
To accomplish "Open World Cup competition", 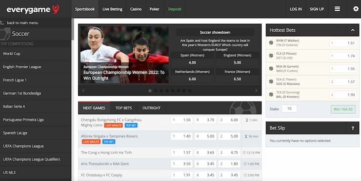I will coord(36,54).
